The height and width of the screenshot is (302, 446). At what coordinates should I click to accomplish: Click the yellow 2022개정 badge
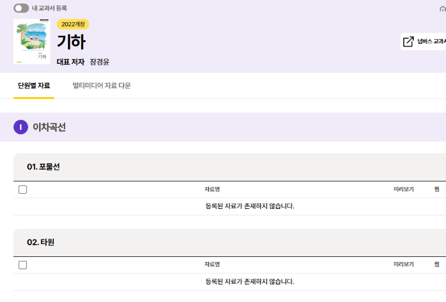(73, 24)
